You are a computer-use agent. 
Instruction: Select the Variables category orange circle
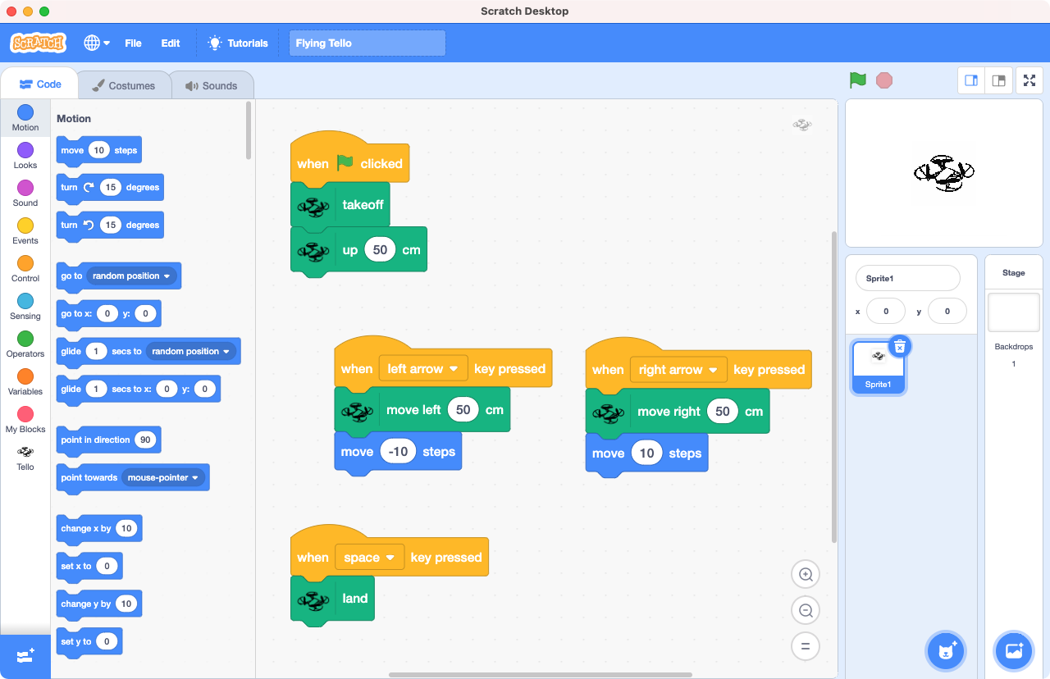tap(25, 376)
